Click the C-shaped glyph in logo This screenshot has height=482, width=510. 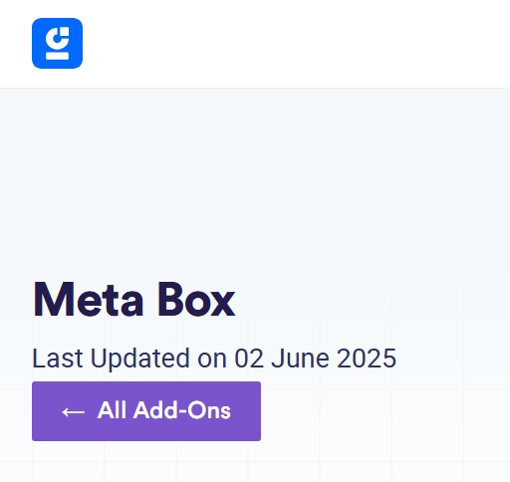tap(57, 38)
